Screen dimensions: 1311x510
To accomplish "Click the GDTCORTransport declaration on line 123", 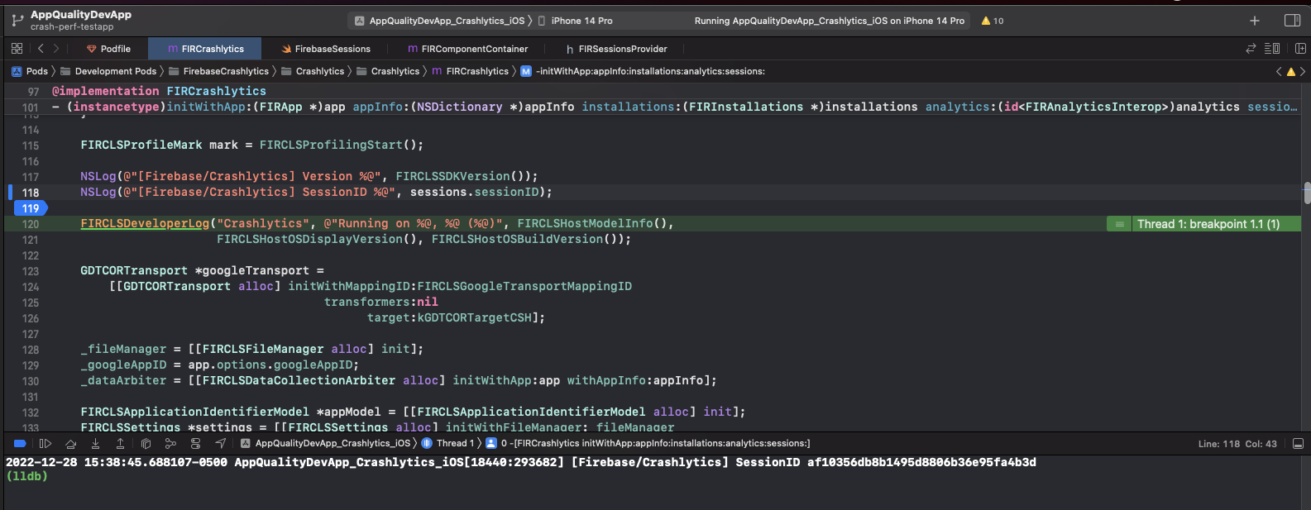I will tap(202, 270).
